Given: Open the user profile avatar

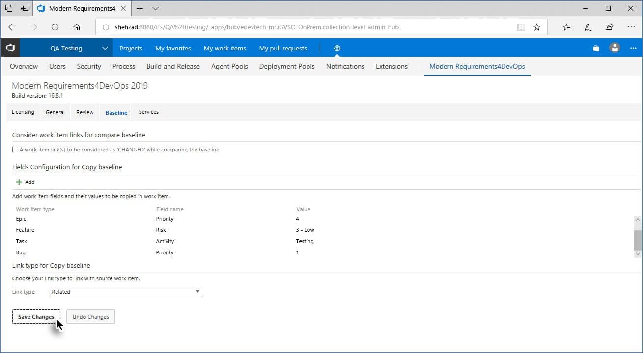Looking at the screenshot, I should point(615,48).
